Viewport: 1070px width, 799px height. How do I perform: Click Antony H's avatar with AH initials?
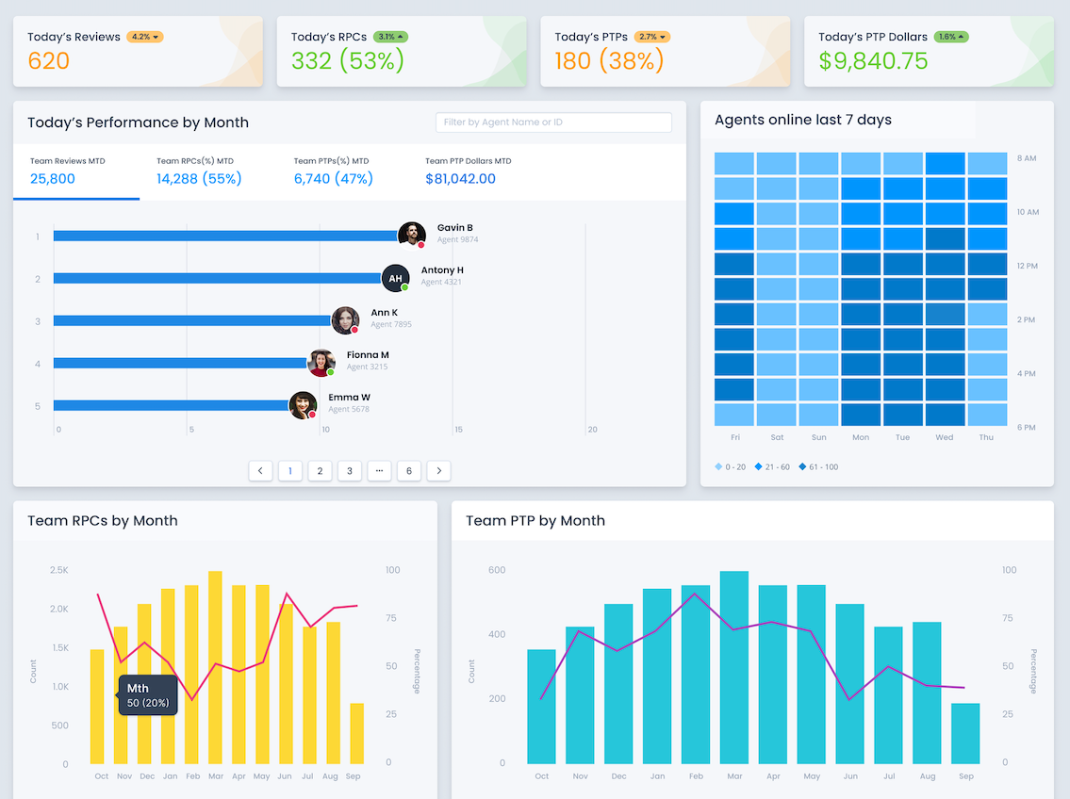pos(396,278)
